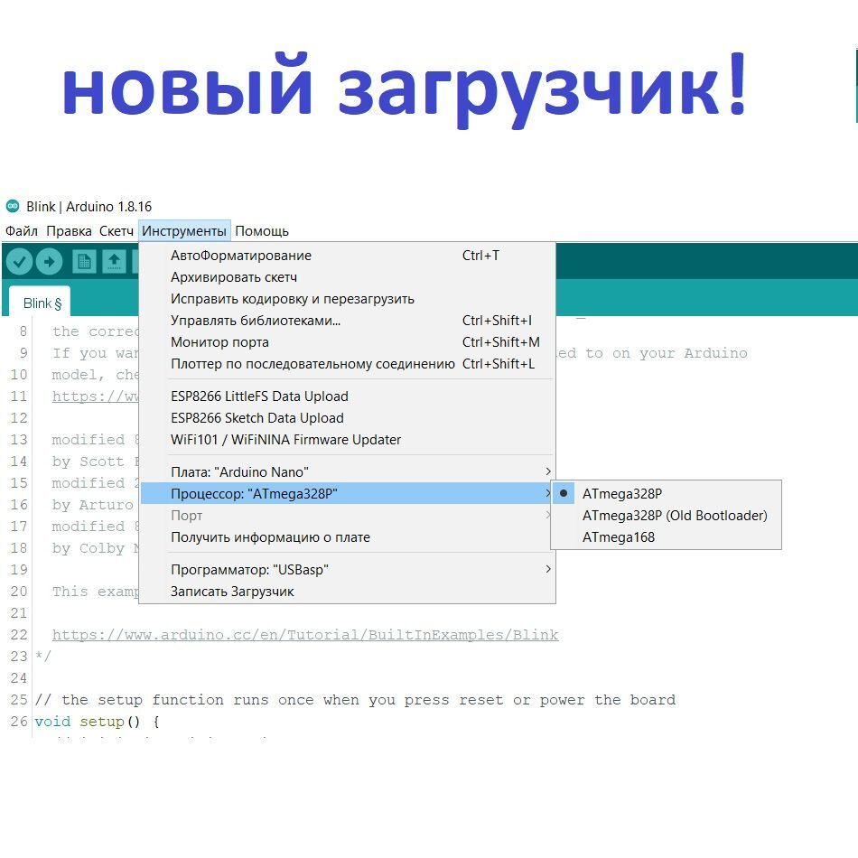
Task: Select the ATmega328P processor option
Action: point(666,493)
